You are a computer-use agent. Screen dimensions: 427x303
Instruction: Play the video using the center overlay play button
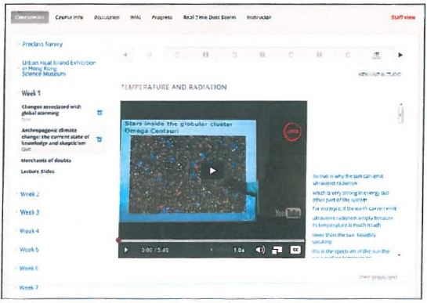pyautogui.click(x=212, y=171)
